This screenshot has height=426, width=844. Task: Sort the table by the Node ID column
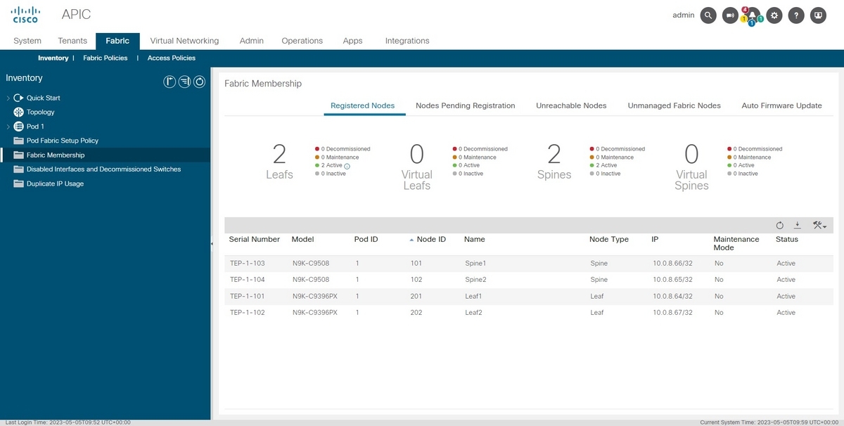430,239
